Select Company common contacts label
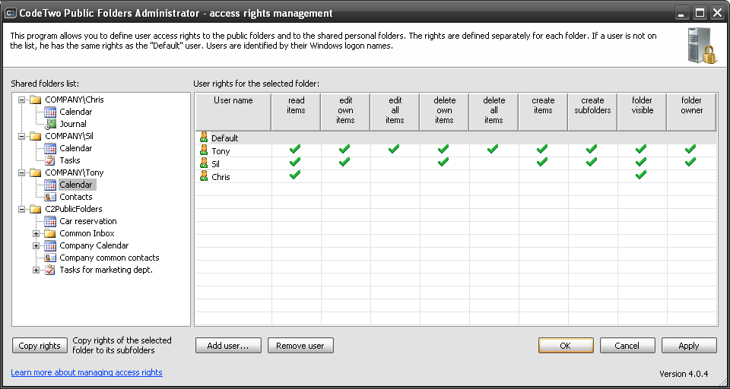 109,258
